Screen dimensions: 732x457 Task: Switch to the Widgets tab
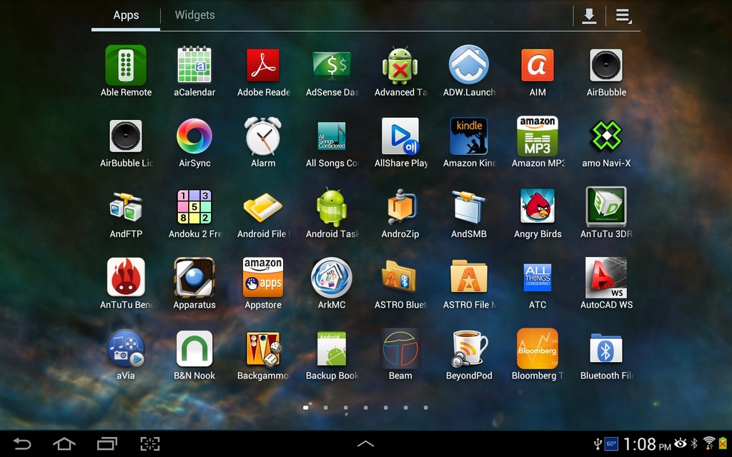point(194,16)
